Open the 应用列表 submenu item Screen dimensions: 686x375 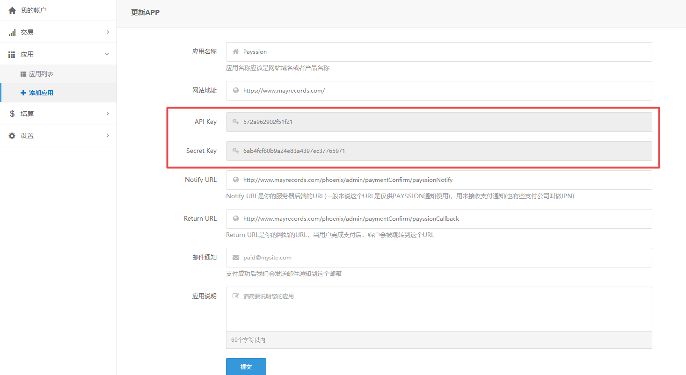pos(41,74)
